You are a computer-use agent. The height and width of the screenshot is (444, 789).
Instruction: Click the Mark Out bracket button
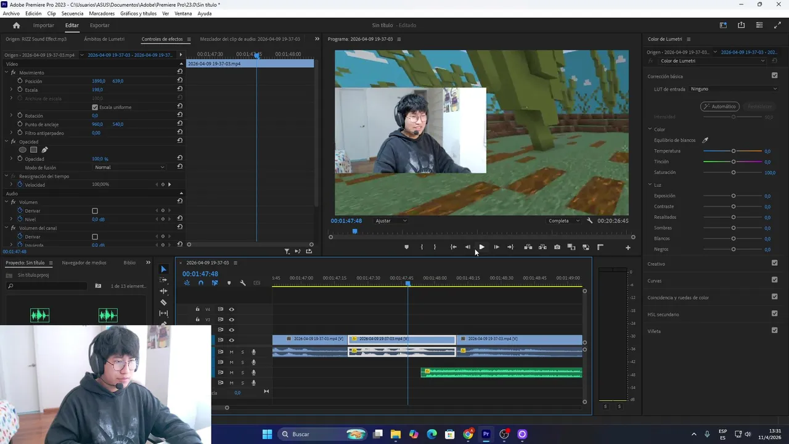tap(435, 247)
